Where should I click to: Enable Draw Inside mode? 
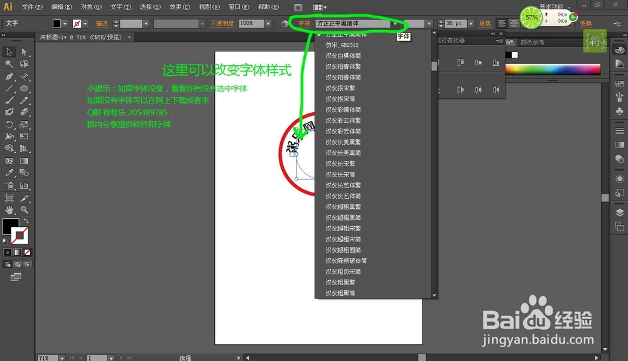(27, 264)
